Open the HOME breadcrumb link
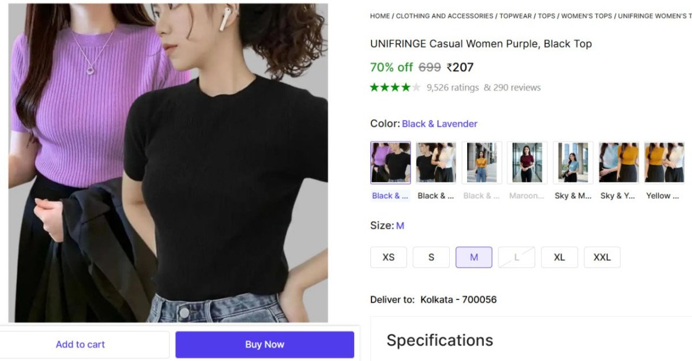The image size is (692, 361). (379, 16)
